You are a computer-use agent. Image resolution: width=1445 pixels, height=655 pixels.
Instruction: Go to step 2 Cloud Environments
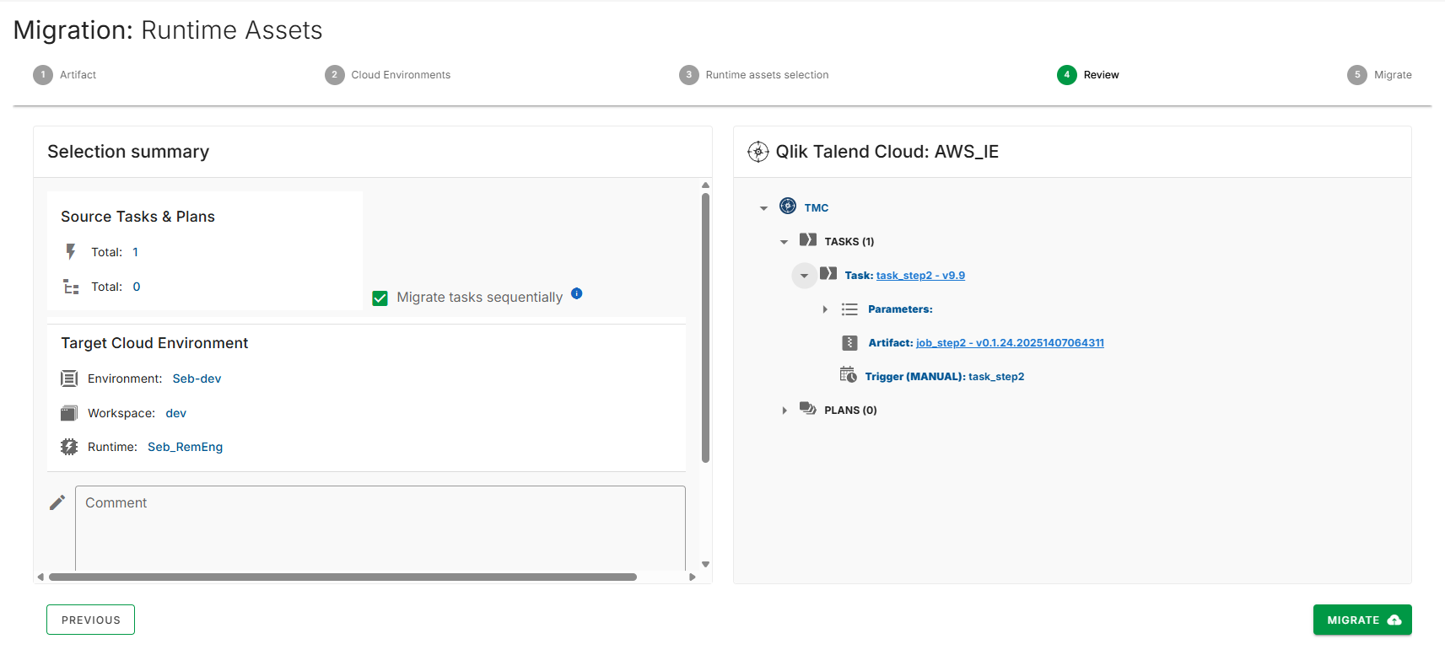pos(388,75)
